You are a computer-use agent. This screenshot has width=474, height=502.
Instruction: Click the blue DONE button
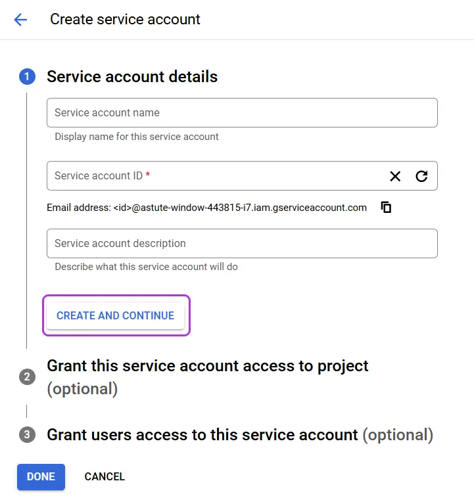tap(41, 477)
